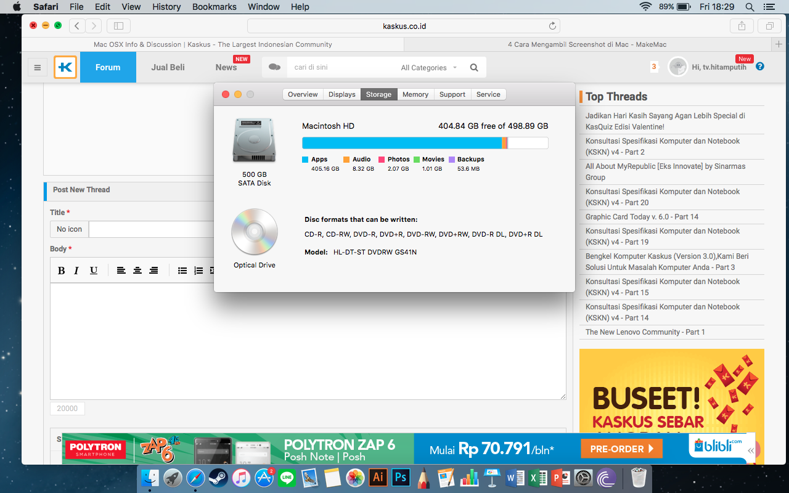This screenshot has width=789, height=493.
Task: Click the Optical Drive disc icon
Action: click(x=255, y=232)
